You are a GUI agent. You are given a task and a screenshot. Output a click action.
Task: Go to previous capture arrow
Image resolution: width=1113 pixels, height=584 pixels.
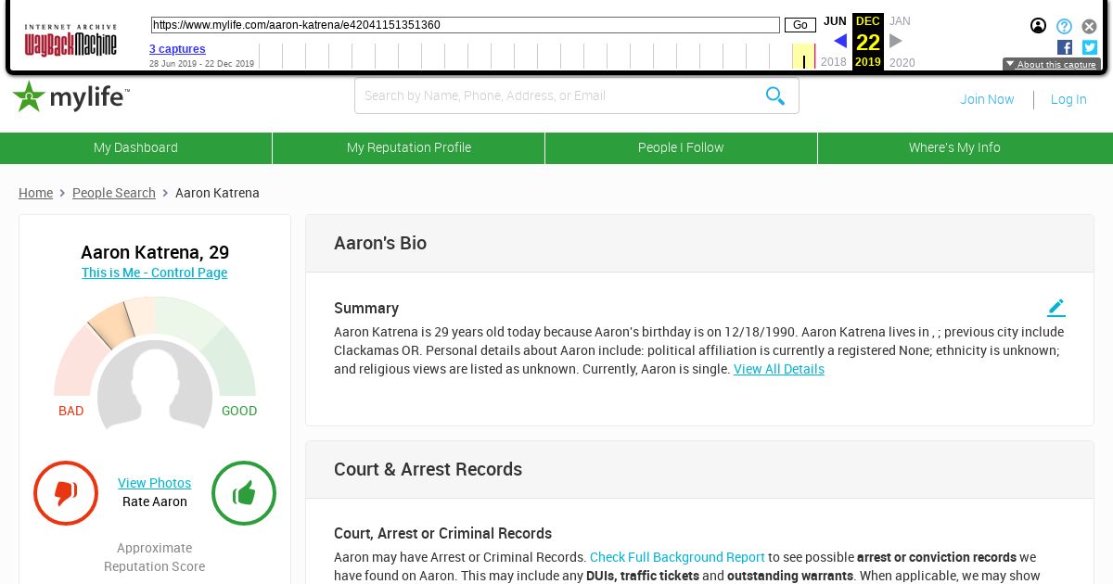click(x=840, y=41)
